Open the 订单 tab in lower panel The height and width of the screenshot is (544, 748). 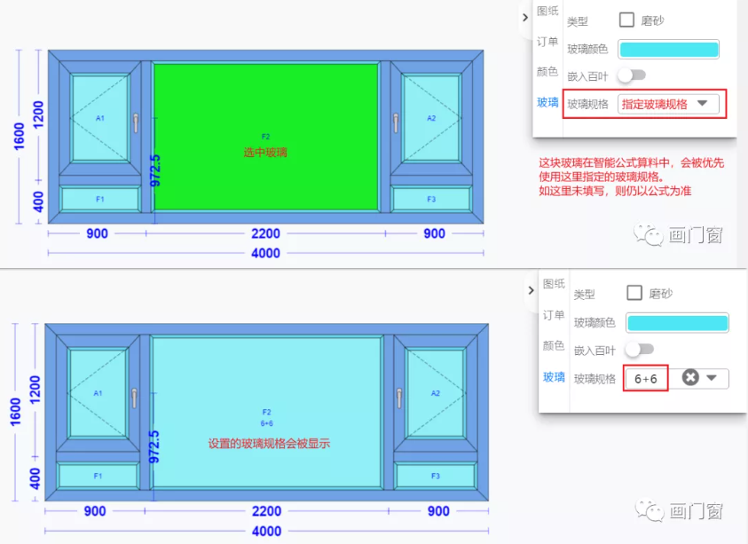[x=553, y=315]
